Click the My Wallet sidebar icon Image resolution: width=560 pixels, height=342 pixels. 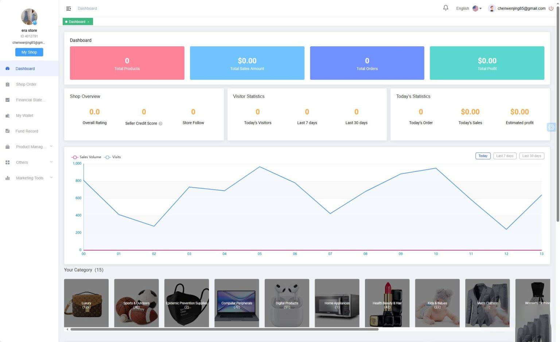[x=8, y=116]
